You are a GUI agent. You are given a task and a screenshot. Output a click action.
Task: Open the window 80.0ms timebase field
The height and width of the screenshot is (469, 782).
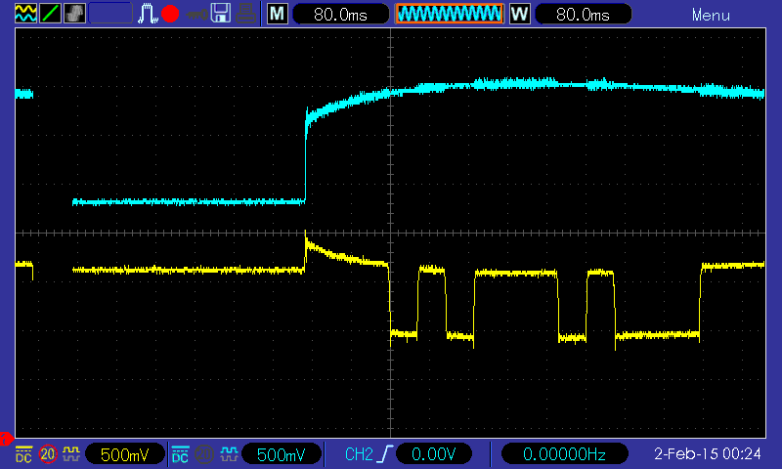tap(582, 15)
